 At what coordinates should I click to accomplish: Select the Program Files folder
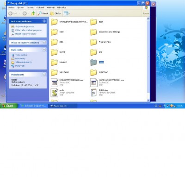pyautogui.click(x=100, y=42)
